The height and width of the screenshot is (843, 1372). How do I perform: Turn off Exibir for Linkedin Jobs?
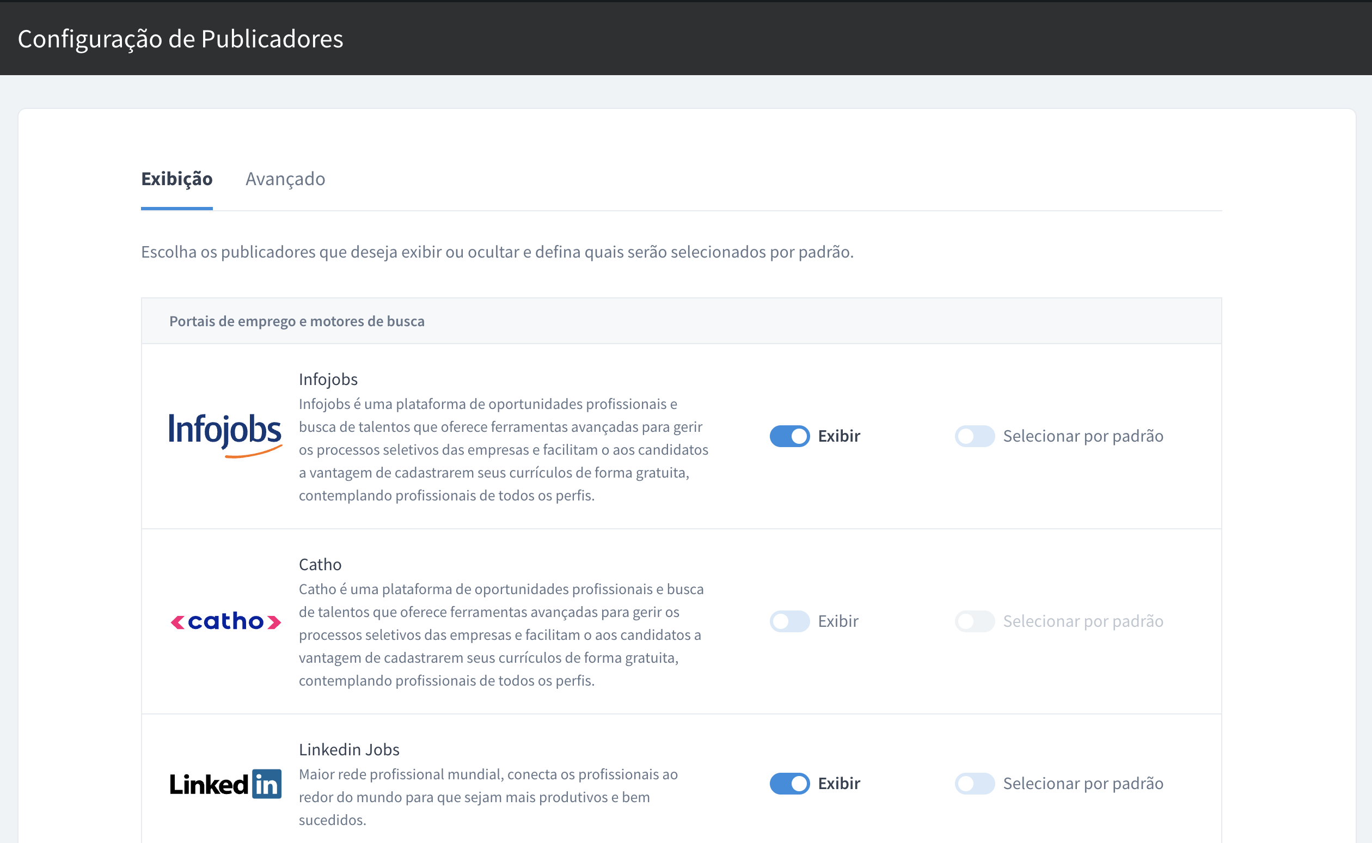[789, 784]
